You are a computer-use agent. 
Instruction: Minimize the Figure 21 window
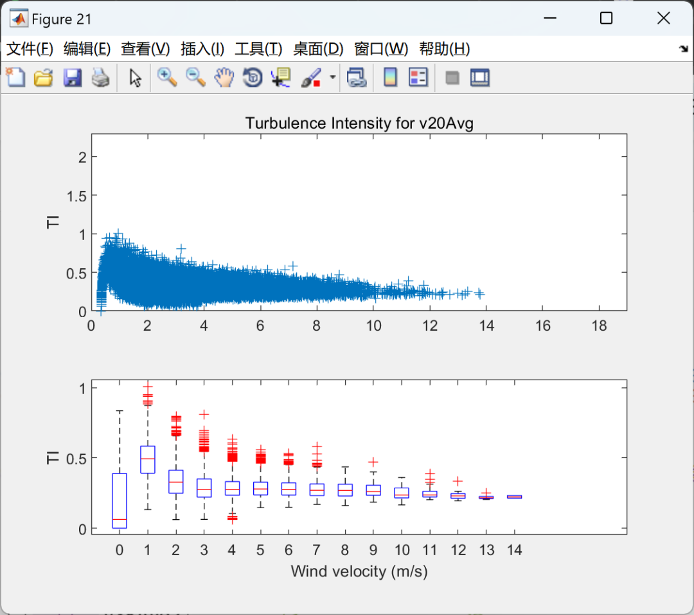[550, 18]
